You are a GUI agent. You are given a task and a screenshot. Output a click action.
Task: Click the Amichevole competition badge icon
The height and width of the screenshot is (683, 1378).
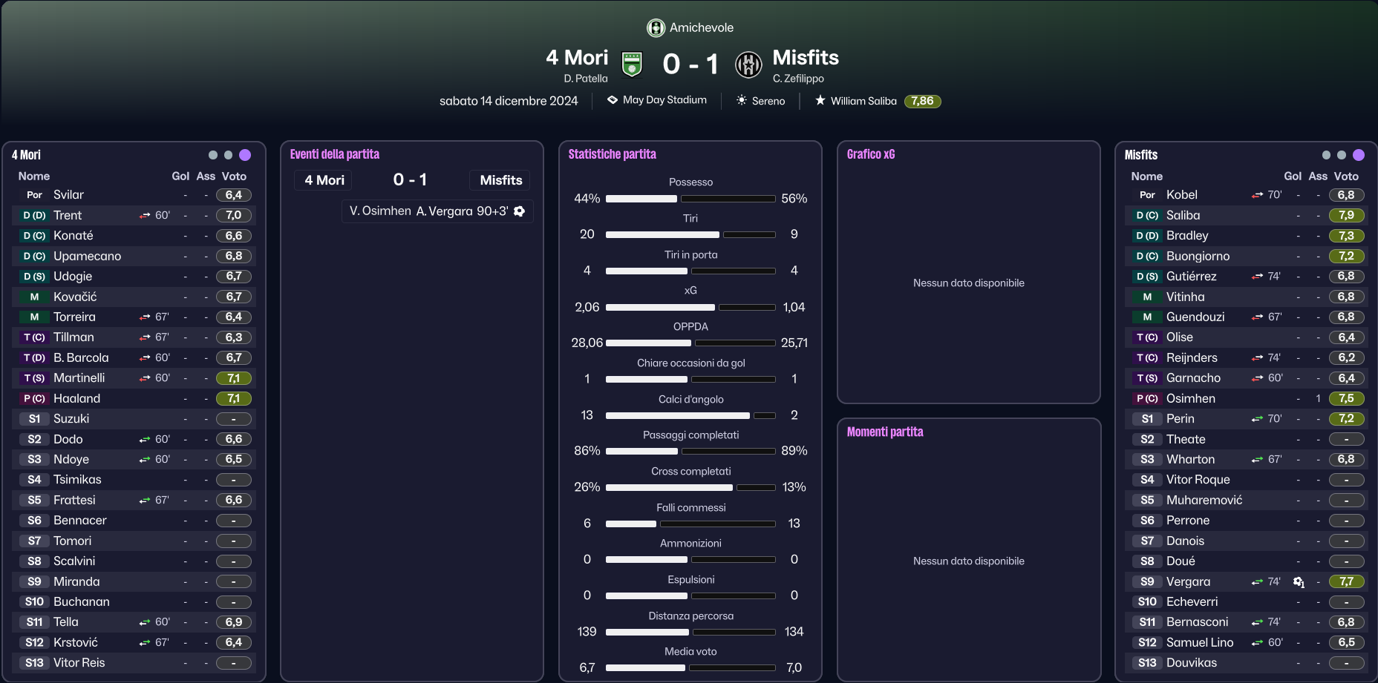(656, 28)
